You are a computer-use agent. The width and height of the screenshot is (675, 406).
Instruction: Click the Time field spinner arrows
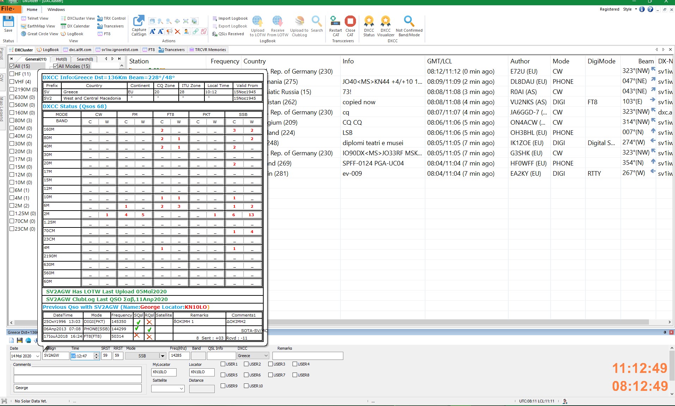[97, 356]
